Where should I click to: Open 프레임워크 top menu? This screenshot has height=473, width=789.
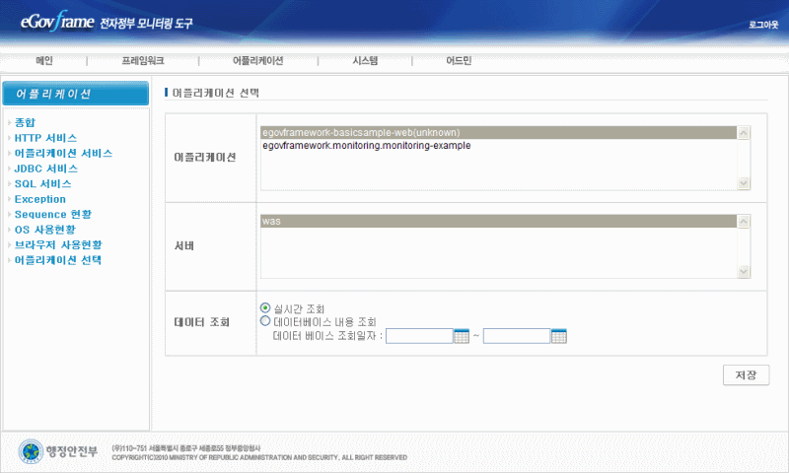click(x=143, y=61)
